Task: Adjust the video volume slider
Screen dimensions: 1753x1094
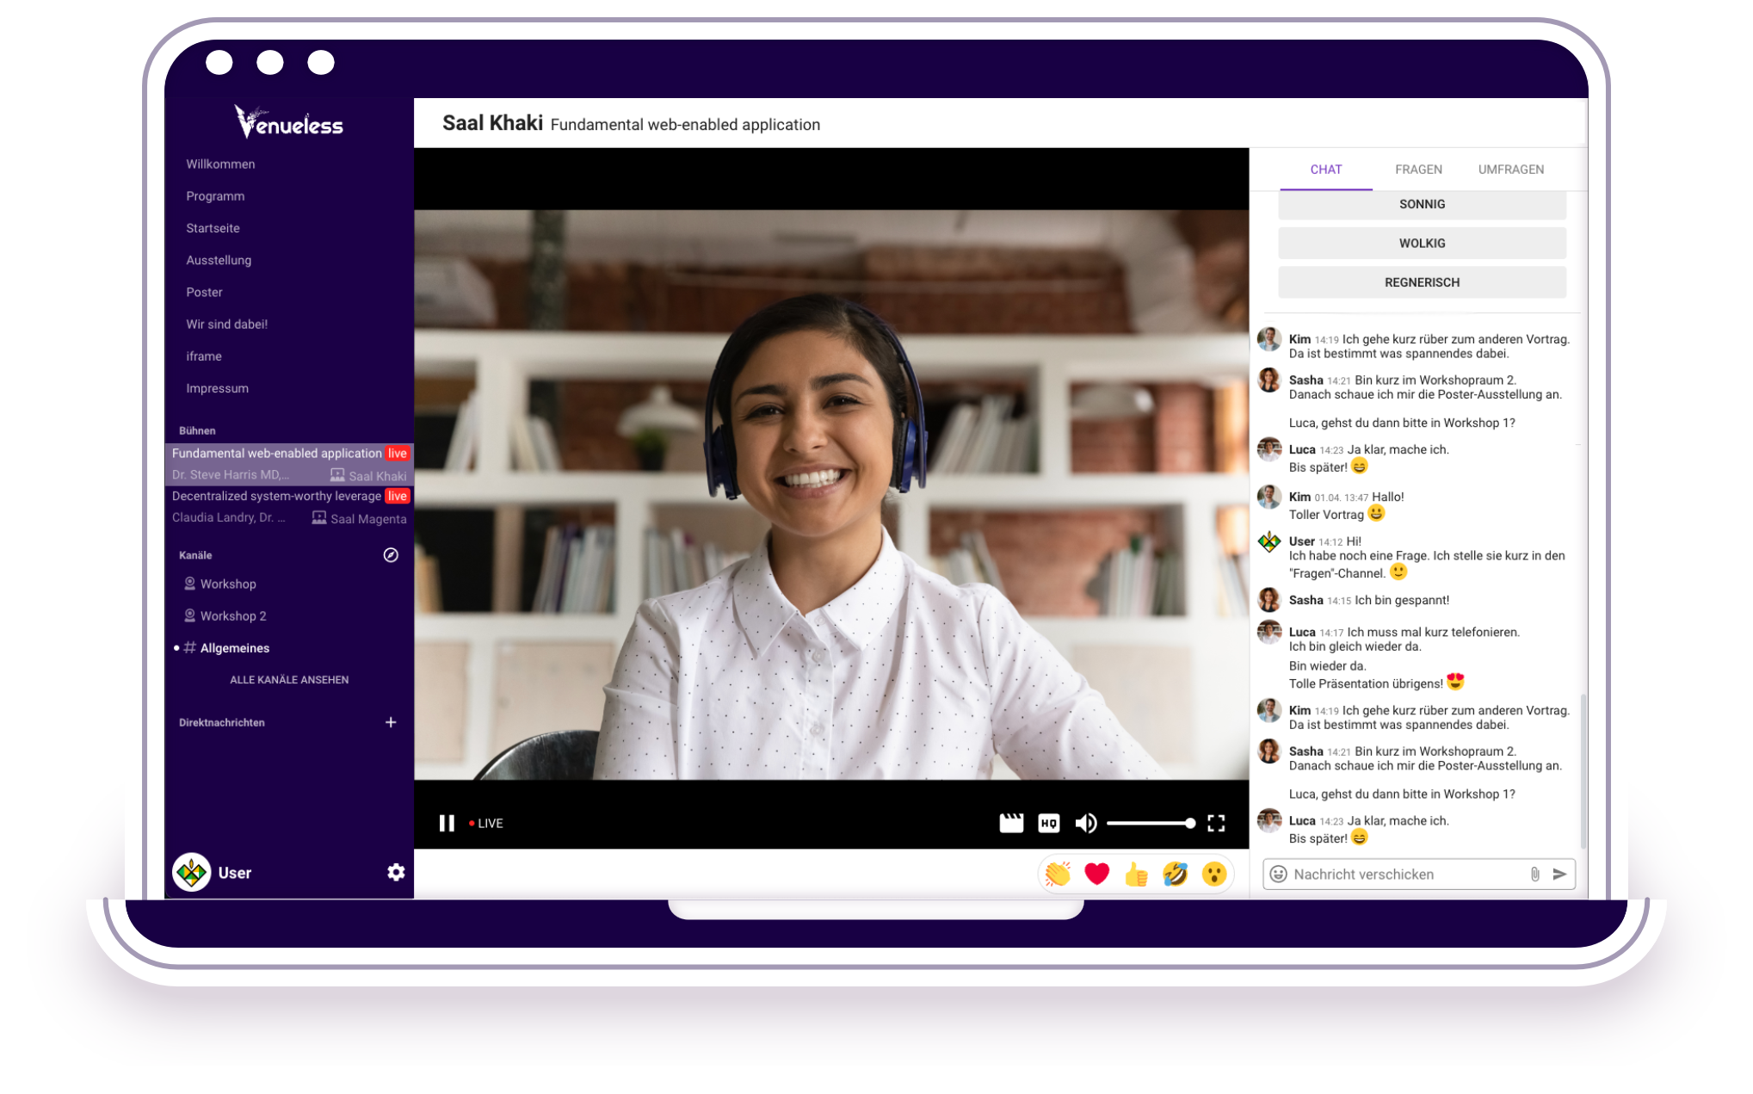Action: 1150,823
